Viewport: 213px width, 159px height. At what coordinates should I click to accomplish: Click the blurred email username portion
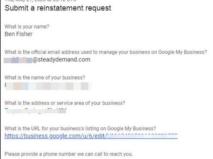click(18, 60)
